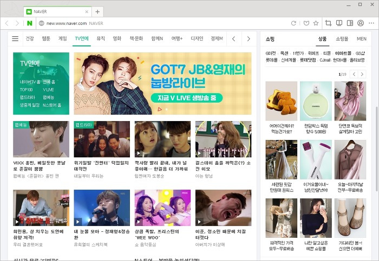The height and width of the screenshot is (261, 379).
Task: Play the 아는 형님 소진 video thumbnail
Action: point(223,139)
